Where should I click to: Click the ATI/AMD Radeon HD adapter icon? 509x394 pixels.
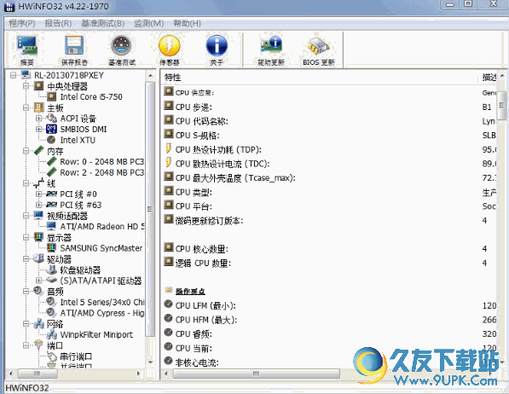tap(52, 226)
